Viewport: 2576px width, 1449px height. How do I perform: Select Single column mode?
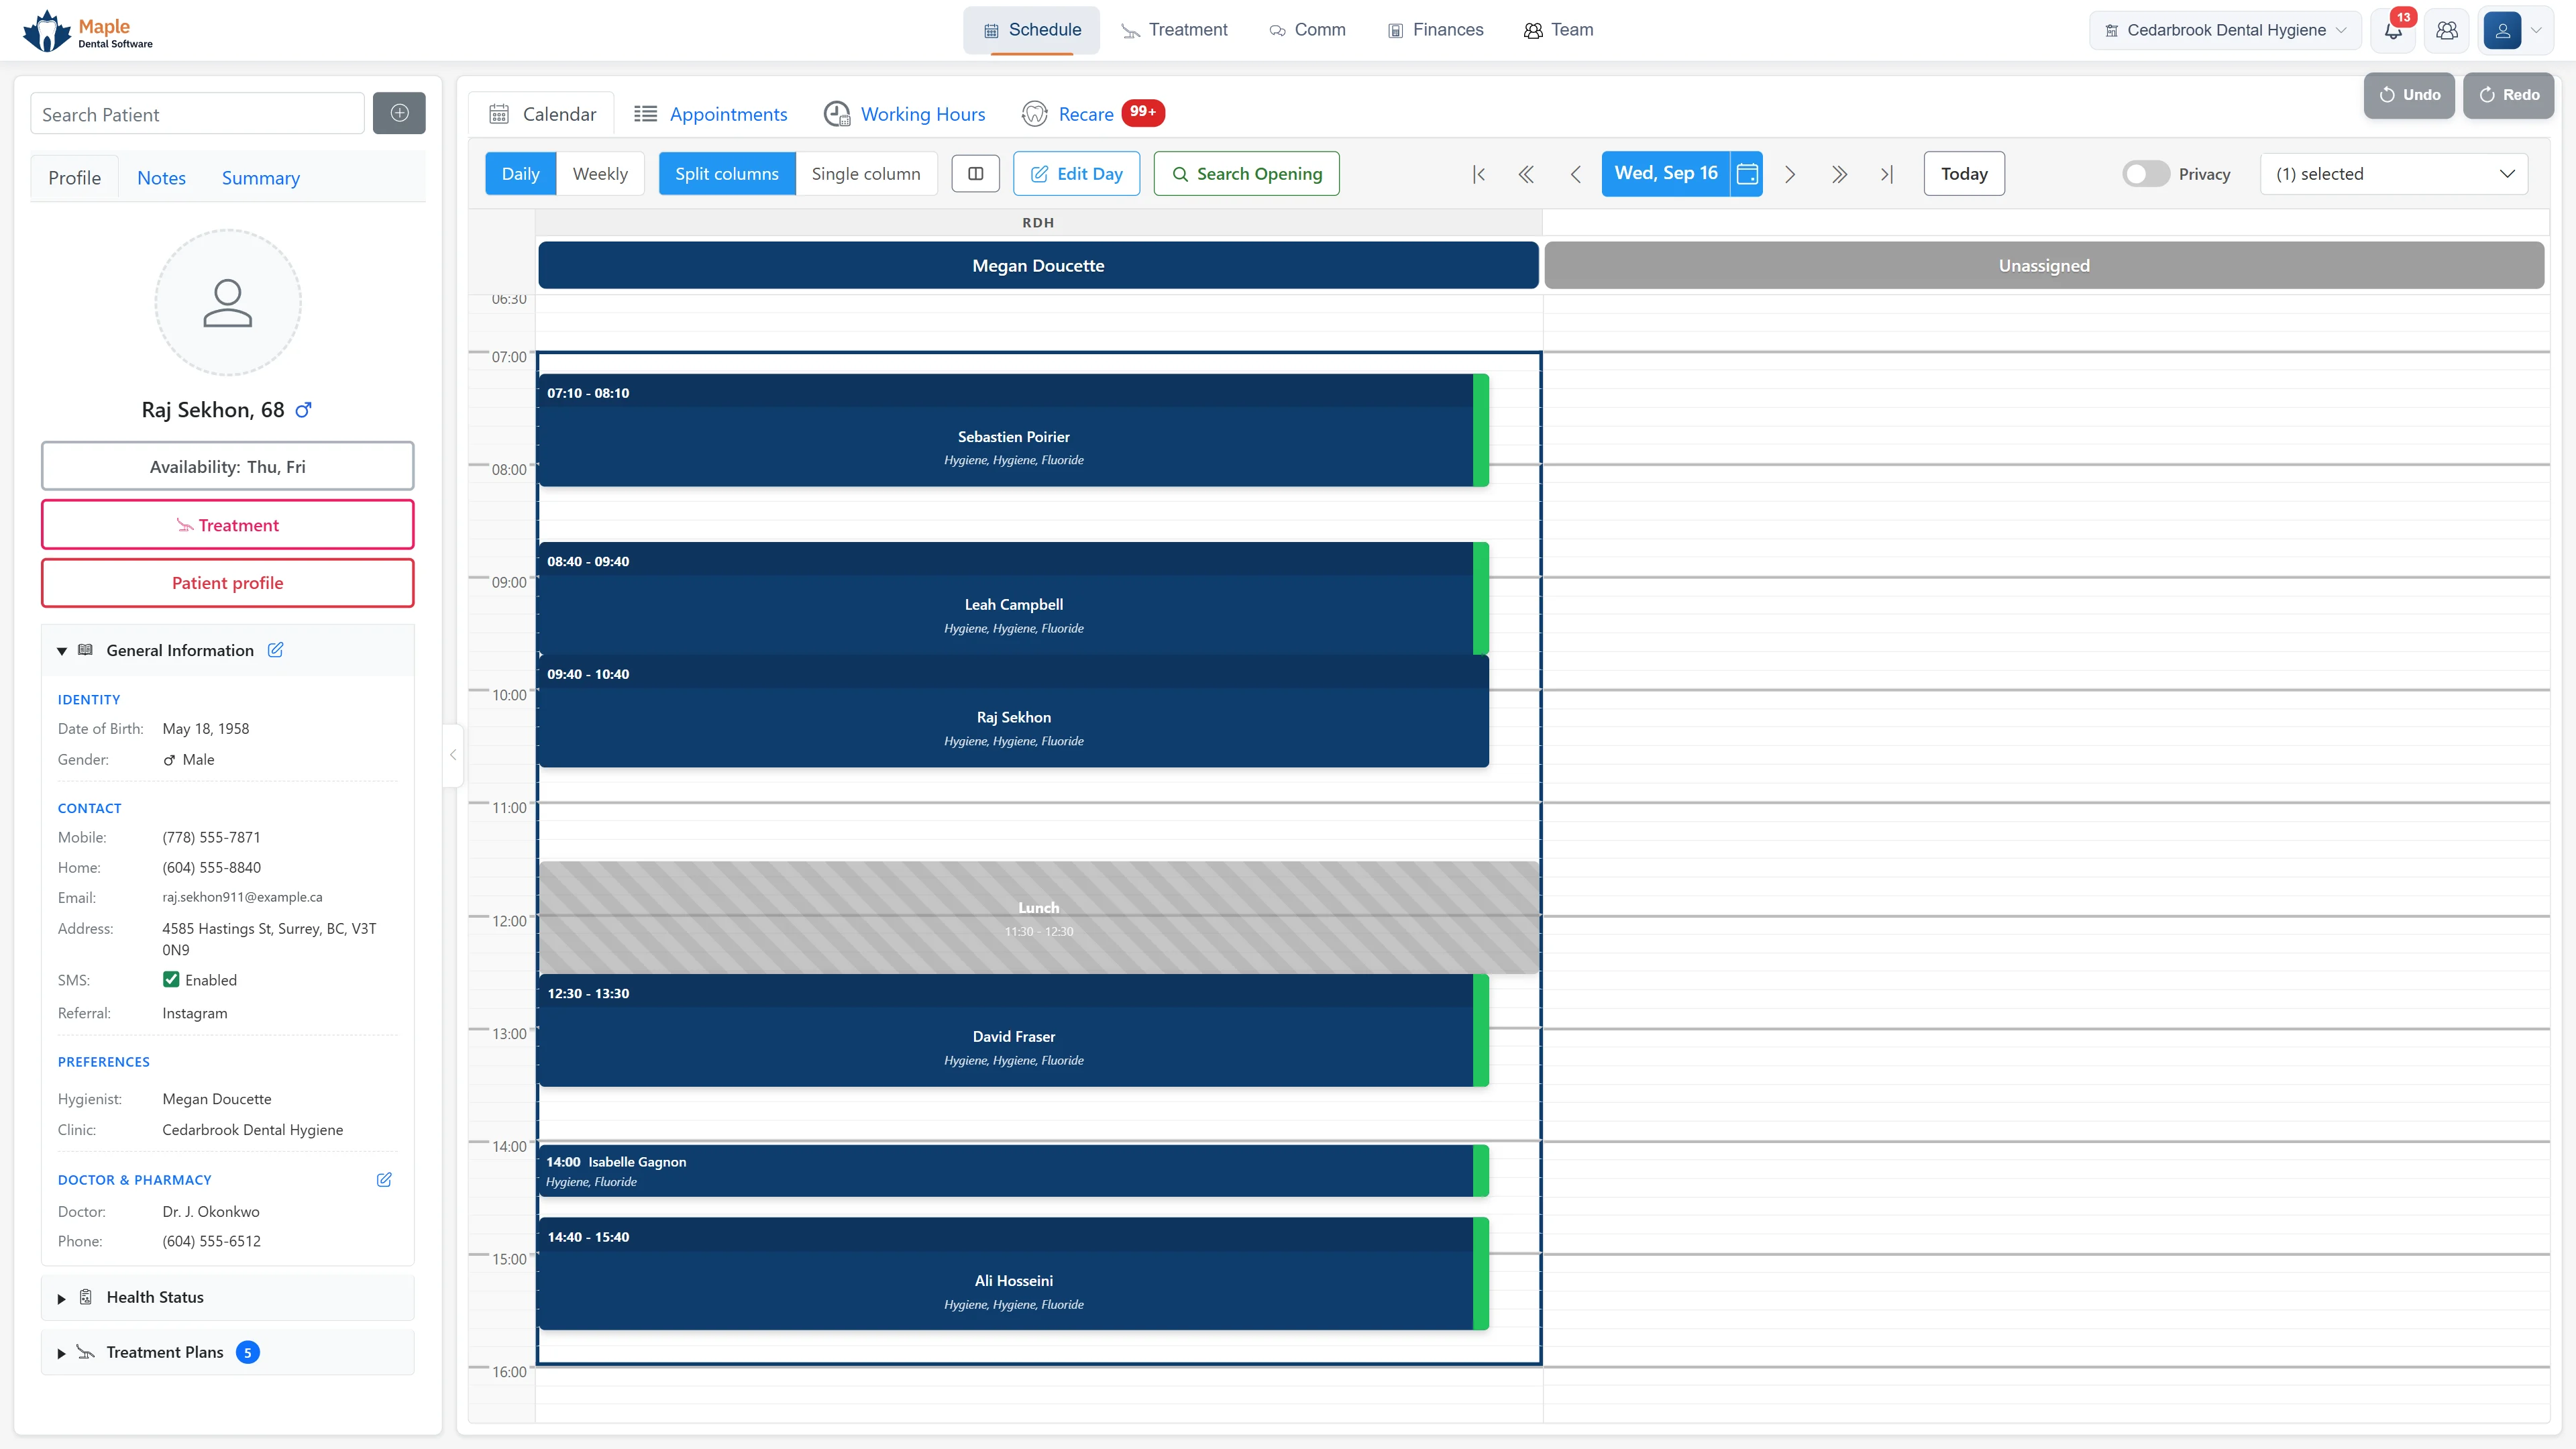[866, 174]
